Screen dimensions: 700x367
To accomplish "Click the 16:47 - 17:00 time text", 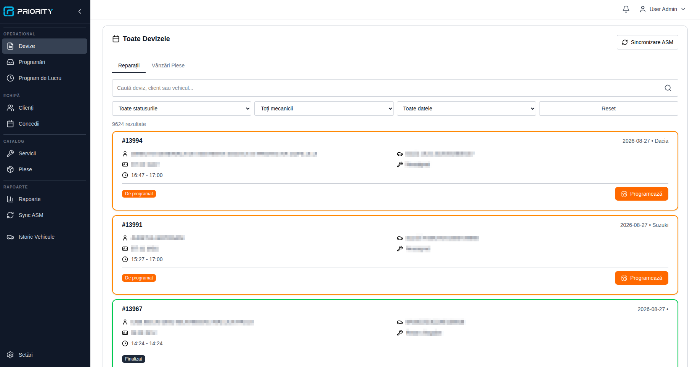I will pyautogui.click(x=147, y=175).
